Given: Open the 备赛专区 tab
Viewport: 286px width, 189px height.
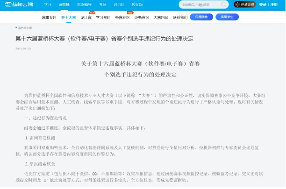Looking at the screenshot, I should [122, 17].
